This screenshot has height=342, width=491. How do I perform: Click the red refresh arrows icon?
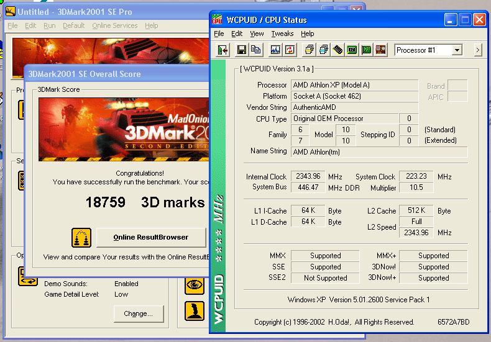click(290, 50)
